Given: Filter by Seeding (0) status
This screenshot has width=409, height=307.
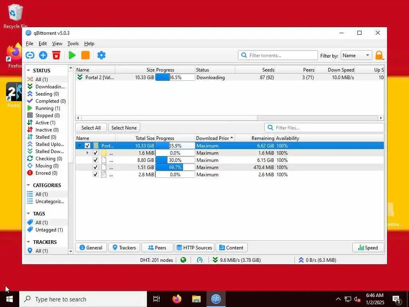Looking at the screenshot, I should [46, 94].
